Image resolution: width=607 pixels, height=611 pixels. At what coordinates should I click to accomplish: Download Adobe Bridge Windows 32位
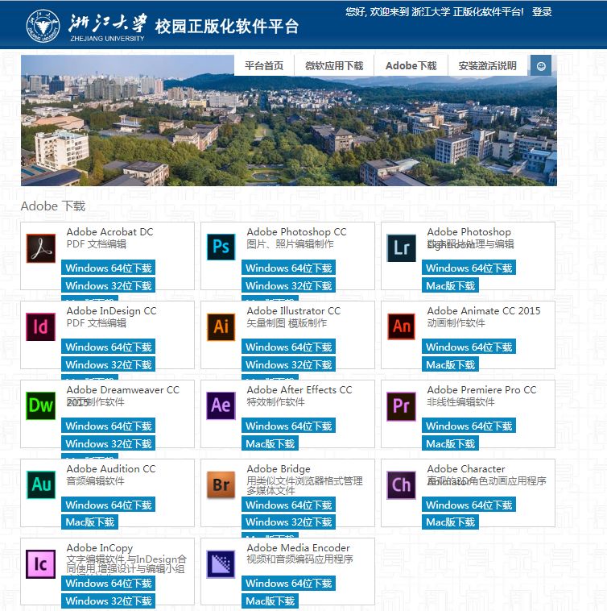tap(289, 522)
